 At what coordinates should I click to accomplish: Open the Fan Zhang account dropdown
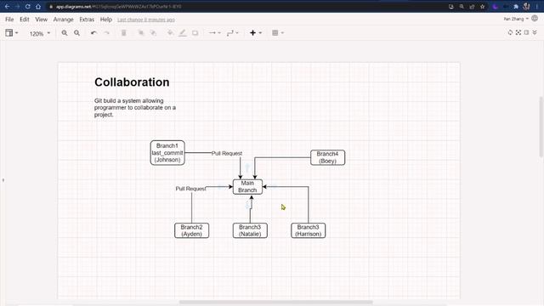pyautogui.click(x=516, y=19)
